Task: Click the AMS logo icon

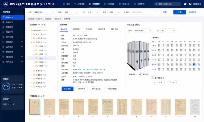Action: tap(6, 4)
